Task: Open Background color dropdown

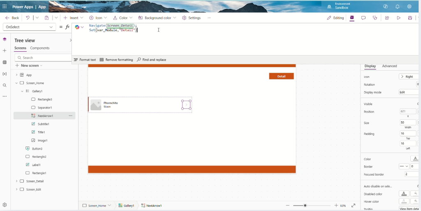Action: click(157, 18)
